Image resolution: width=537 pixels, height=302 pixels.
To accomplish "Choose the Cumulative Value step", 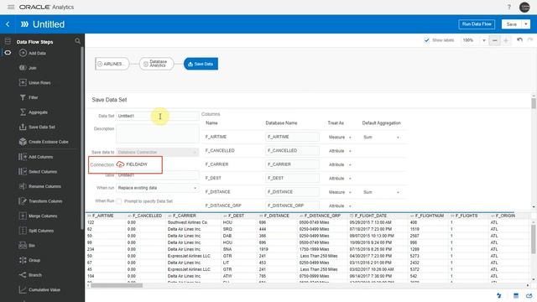I will pos(39,289).
